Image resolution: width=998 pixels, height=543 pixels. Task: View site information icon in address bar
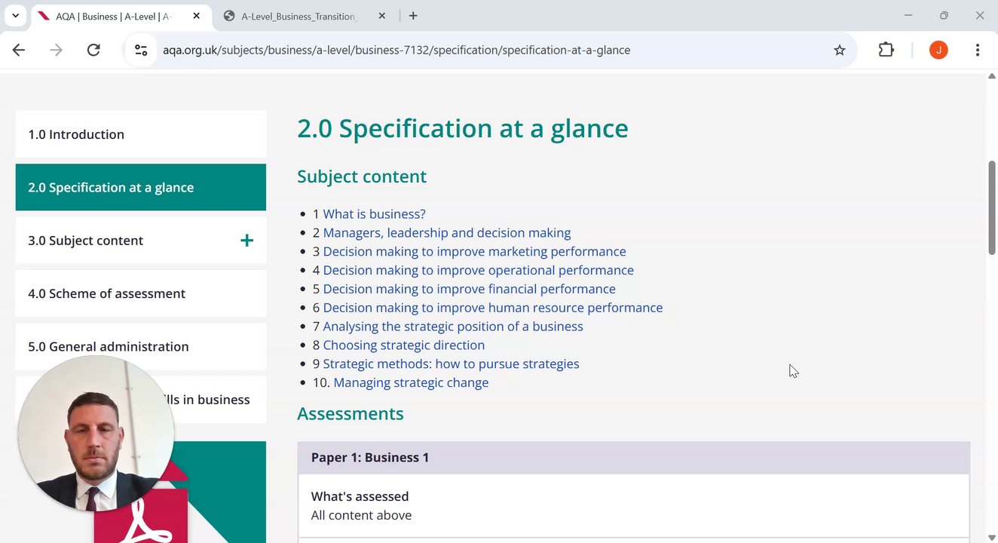[141, 50]
